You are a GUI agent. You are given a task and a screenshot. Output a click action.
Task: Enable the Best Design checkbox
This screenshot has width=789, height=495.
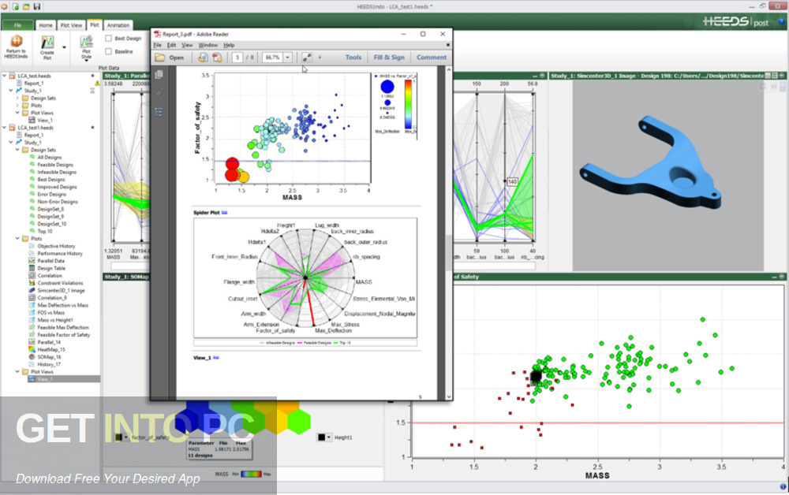click(108, 38)
